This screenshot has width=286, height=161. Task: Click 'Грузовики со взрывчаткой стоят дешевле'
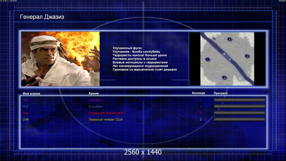(x=145, y=69)
